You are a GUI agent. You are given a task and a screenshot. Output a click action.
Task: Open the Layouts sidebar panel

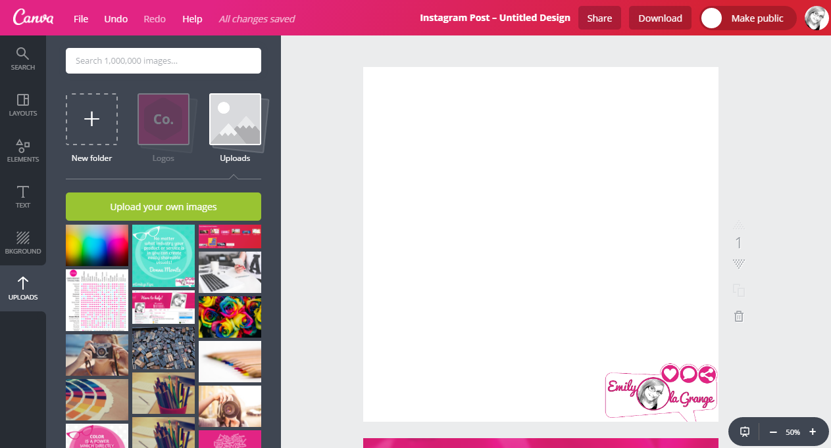(23, 104)
